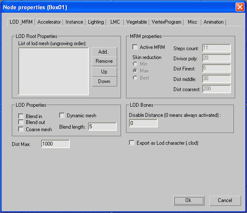This screenshot has width=247, height=213.
Task: Focus the Dist Max input field
Action: pos(55,144)
